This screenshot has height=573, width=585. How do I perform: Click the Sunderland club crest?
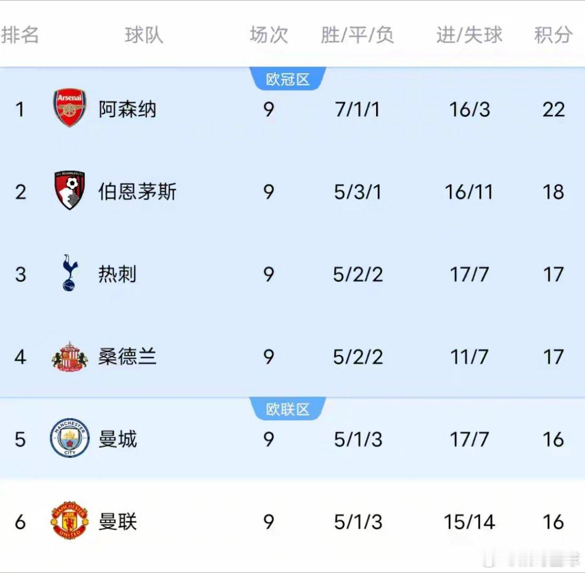69,356
